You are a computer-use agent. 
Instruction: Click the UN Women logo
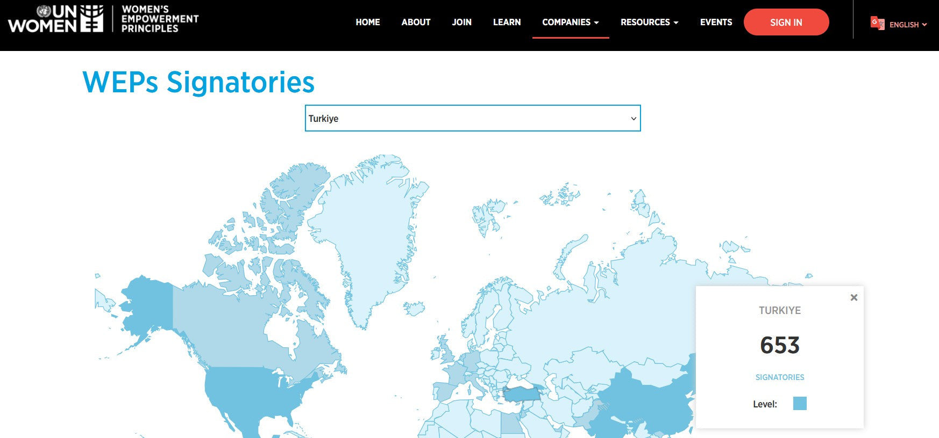(x=55, y=19)
